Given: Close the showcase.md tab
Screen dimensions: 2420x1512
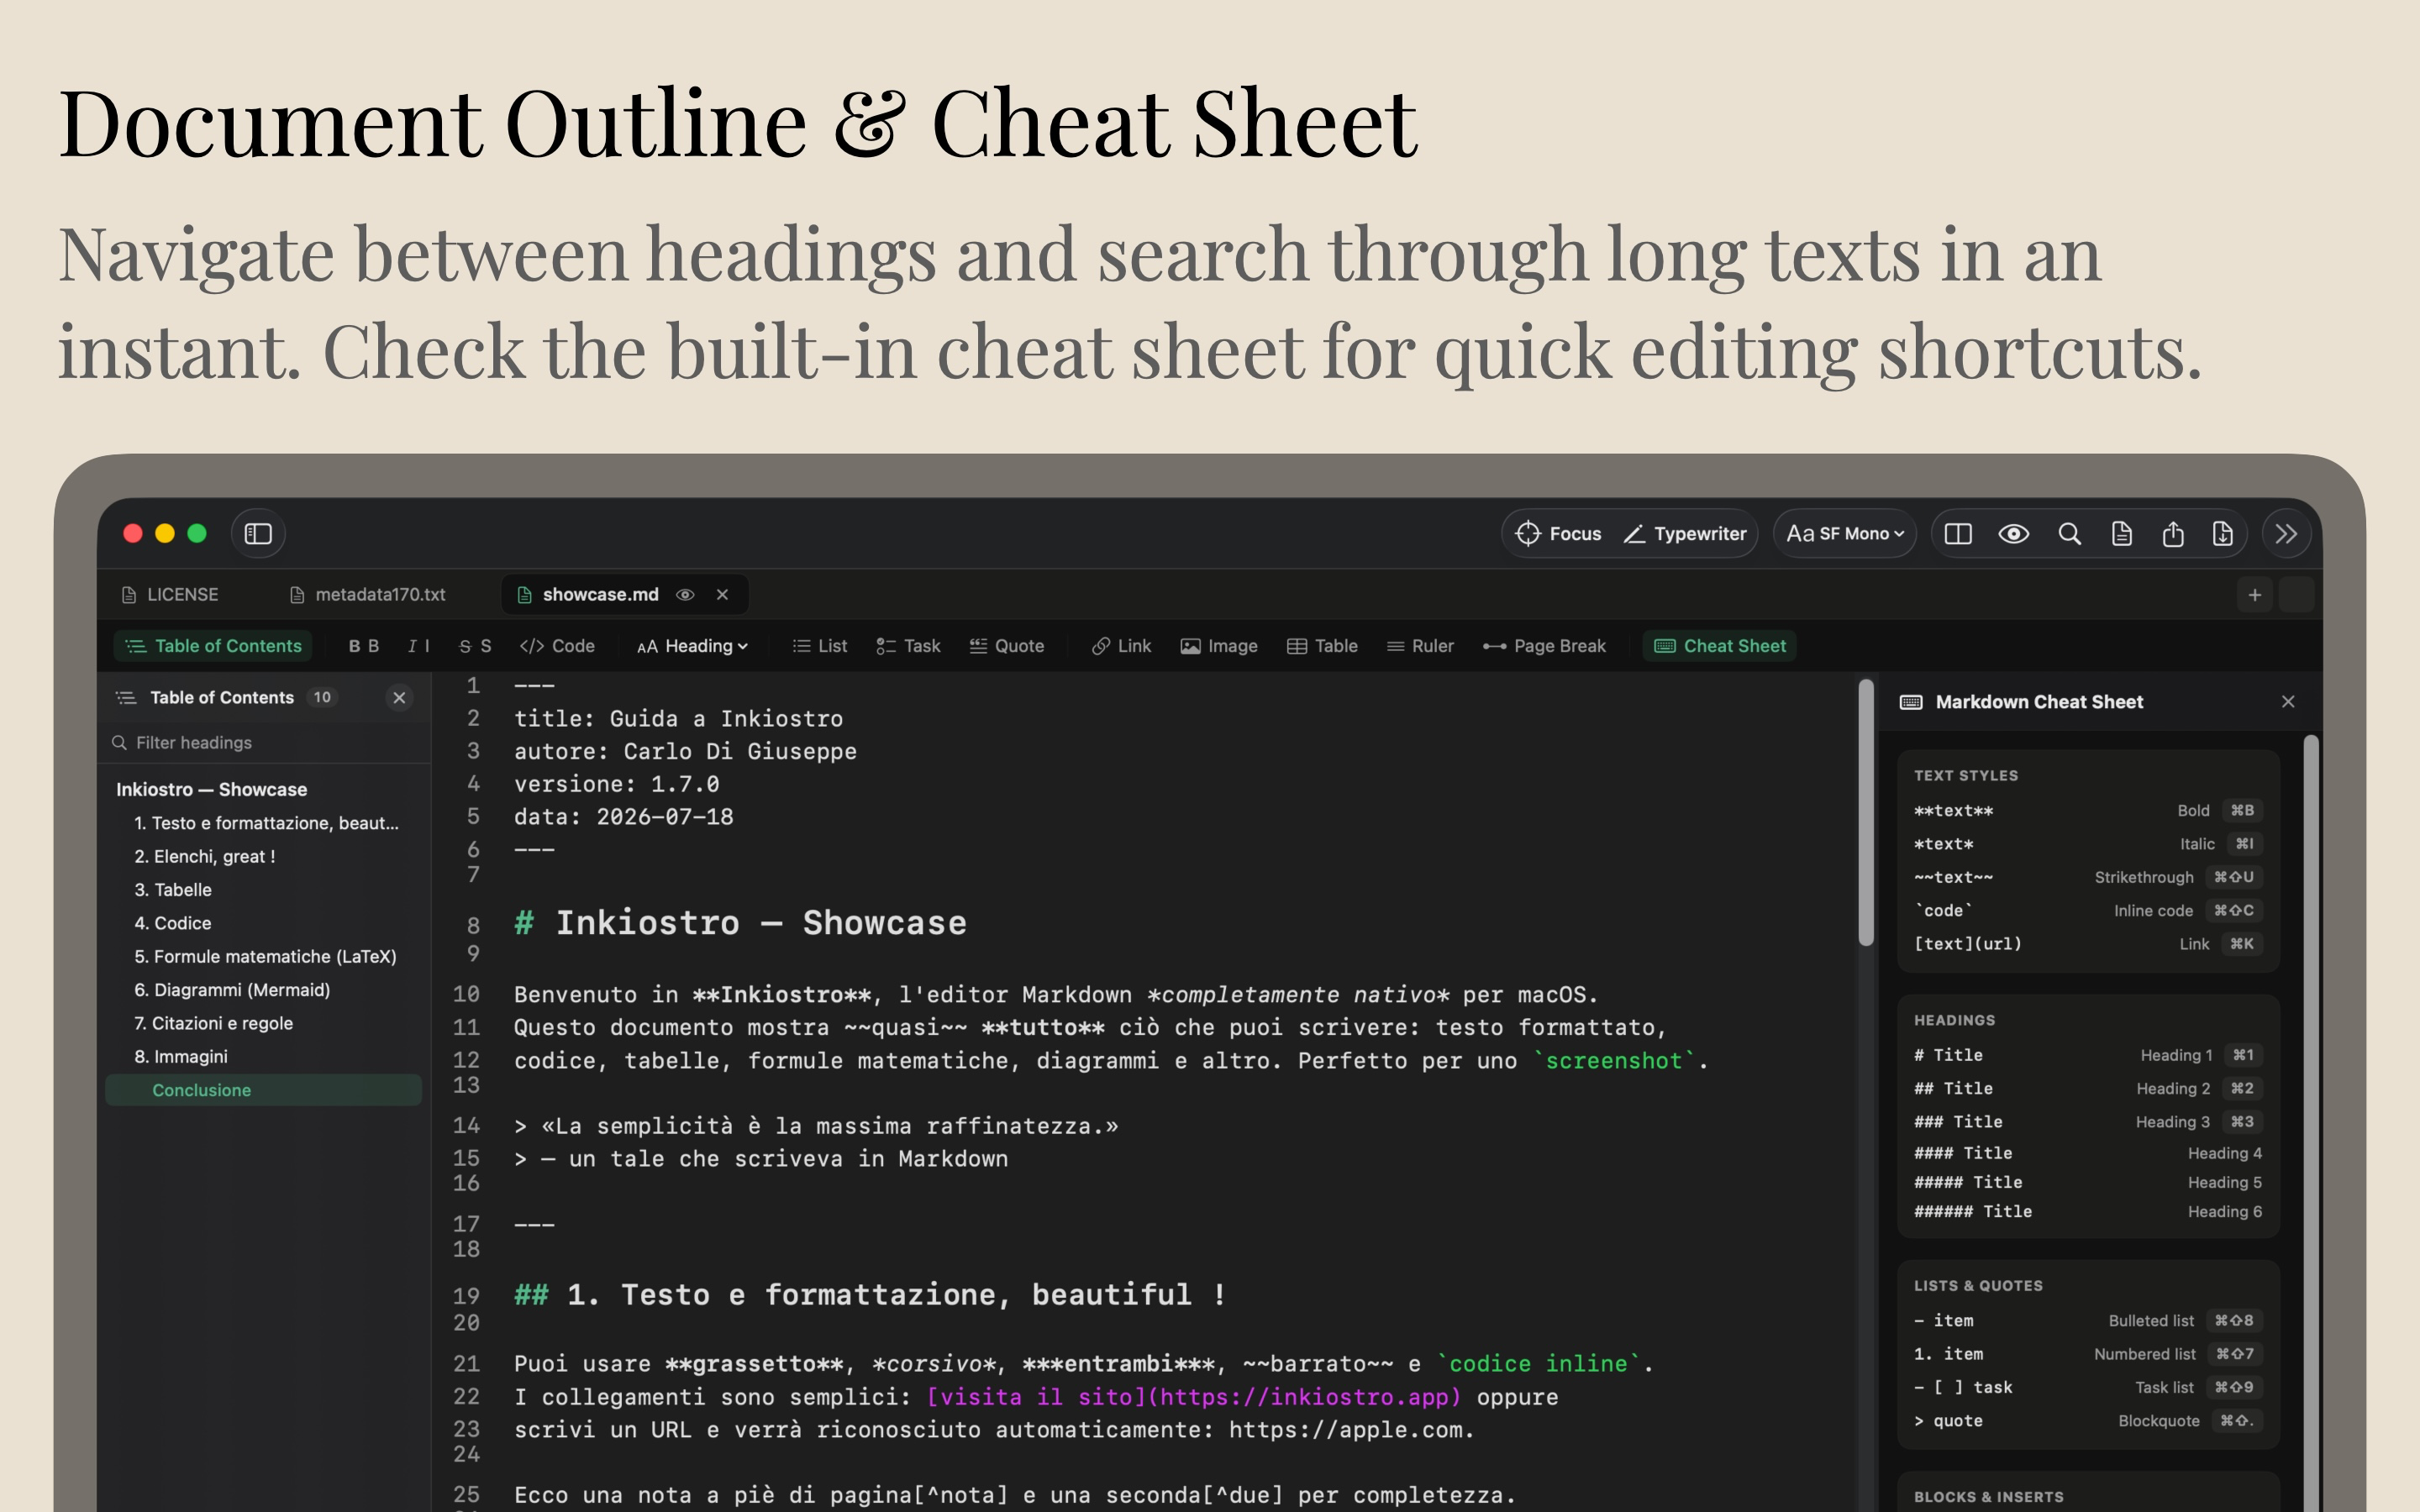Looking at the screenshot, I should (722, 595).
